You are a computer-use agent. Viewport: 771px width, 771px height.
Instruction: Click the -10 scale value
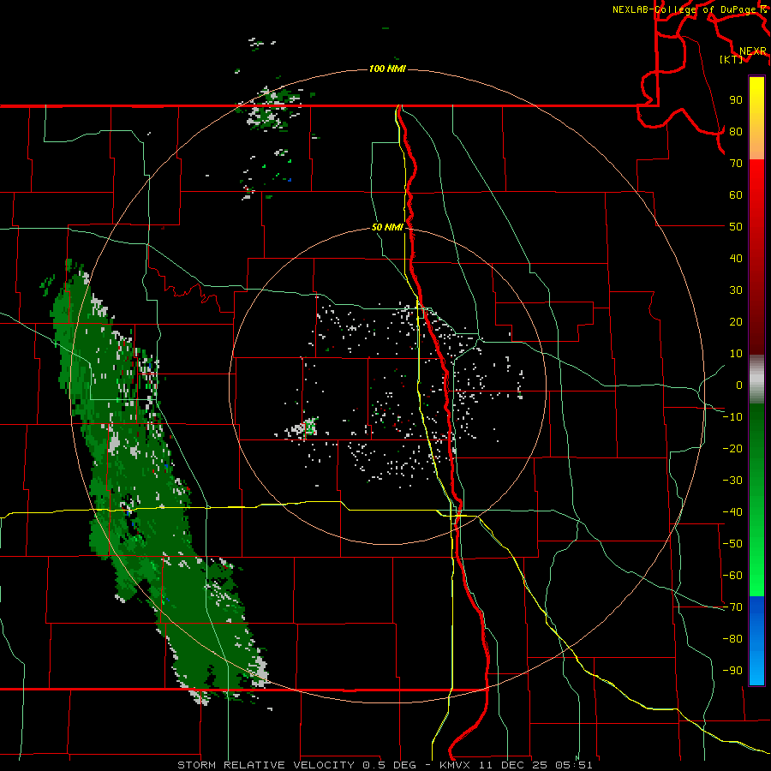pyautogui.click(x=732, y=417)
